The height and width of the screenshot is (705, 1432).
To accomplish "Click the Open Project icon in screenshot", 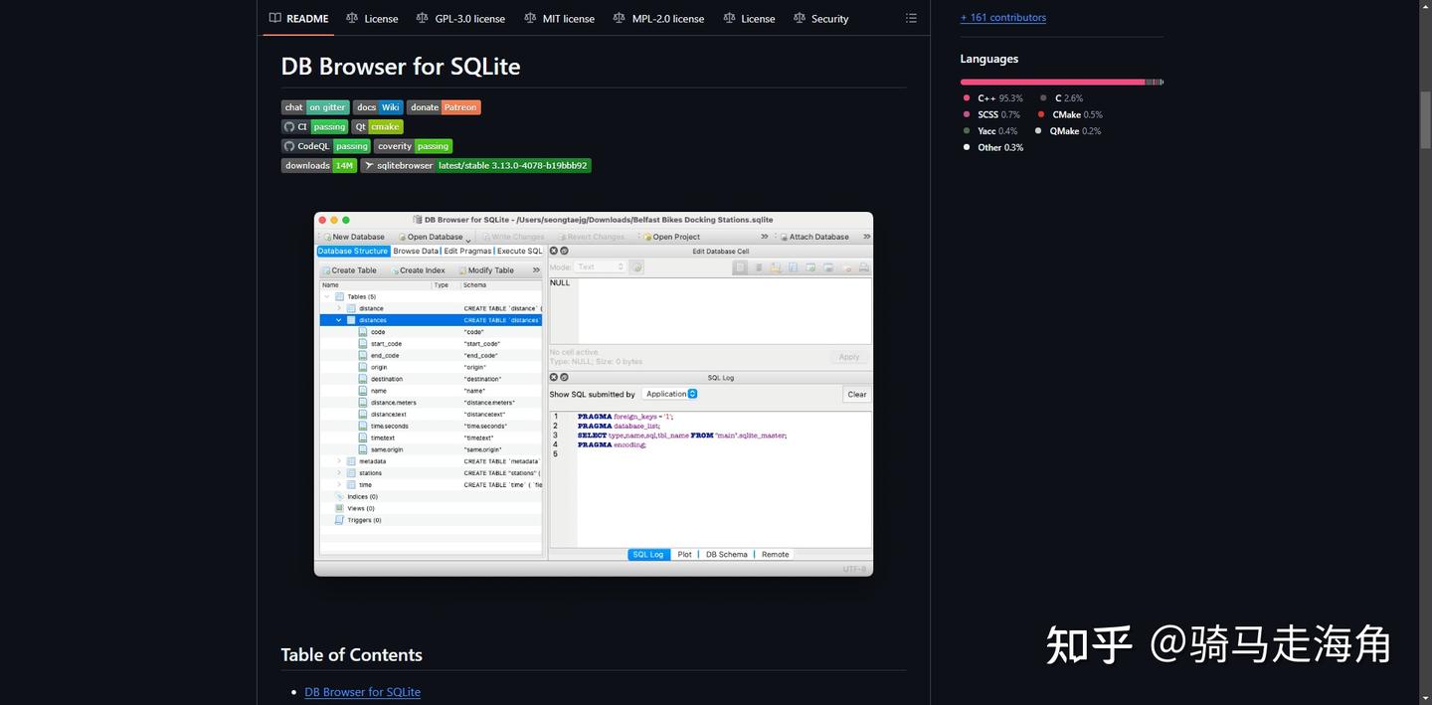I will point(647,237).
